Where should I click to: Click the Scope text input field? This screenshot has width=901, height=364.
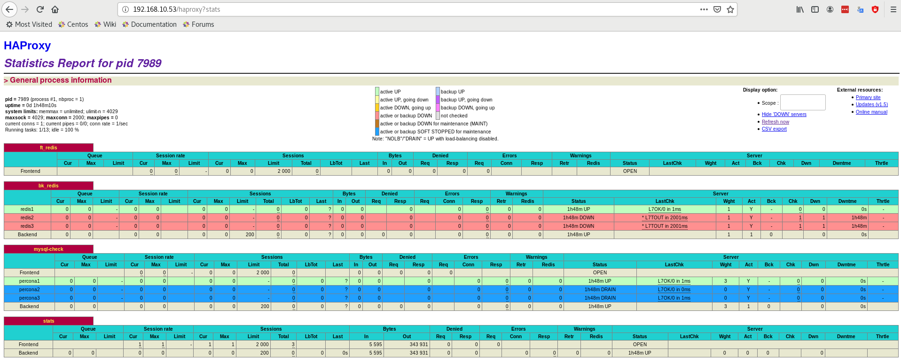(x=803, y=102)
